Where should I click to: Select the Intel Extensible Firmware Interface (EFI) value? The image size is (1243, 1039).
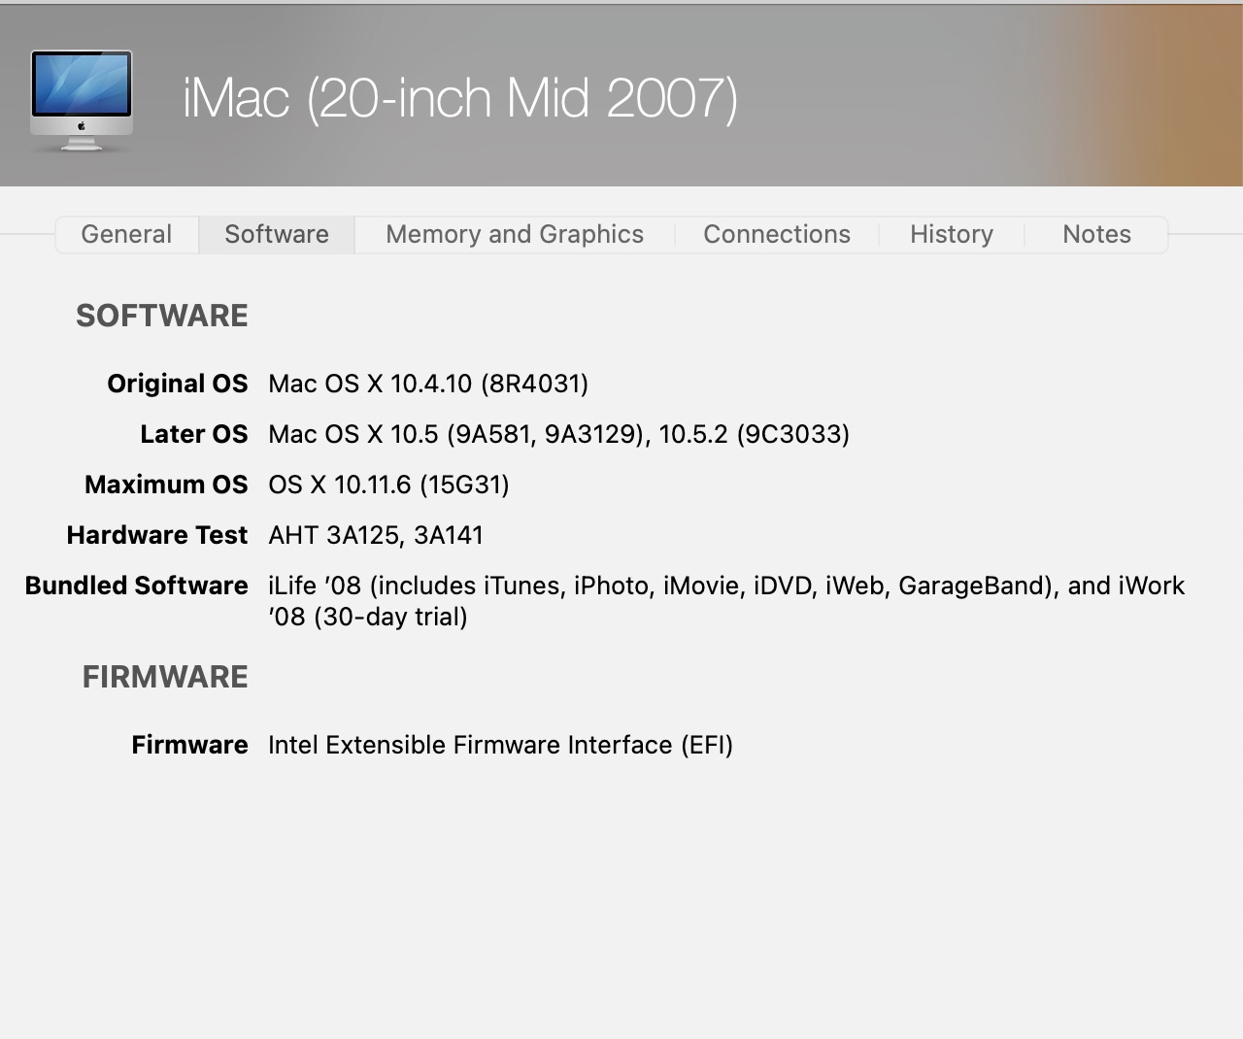[x=500, y=745]
